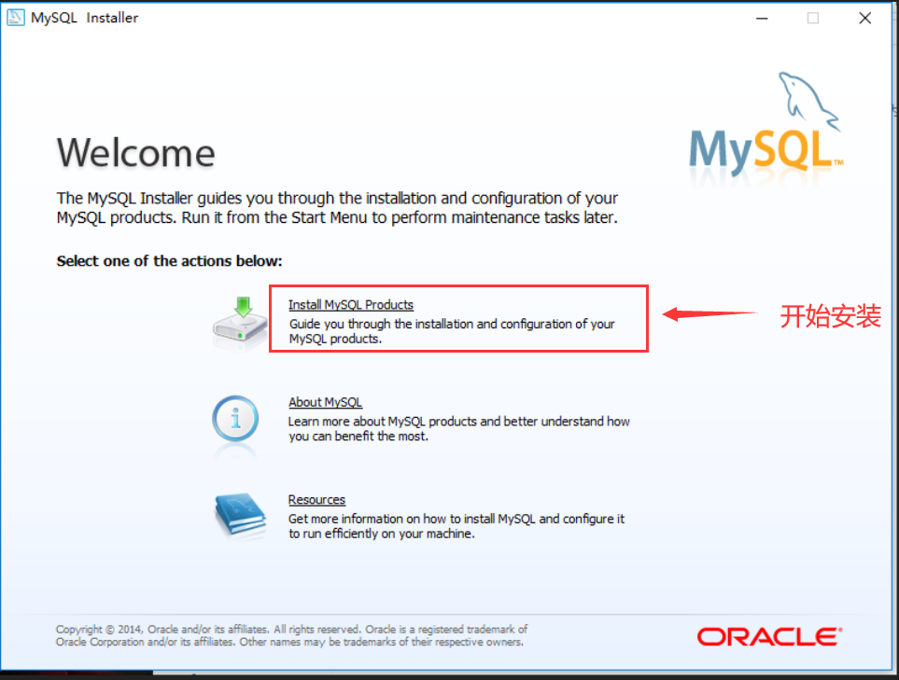Viewport: 899px width, 680px height.
Task: Open the About MySQL link
Action: (x=325, y=402)
